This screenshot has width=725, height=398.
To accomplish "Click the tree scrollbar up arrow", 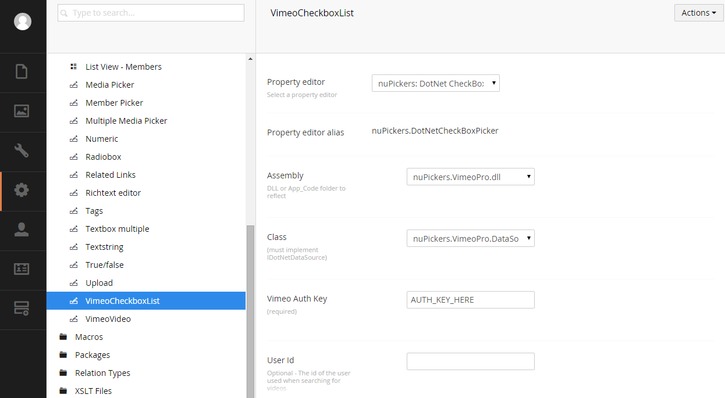I will point(251,59).
